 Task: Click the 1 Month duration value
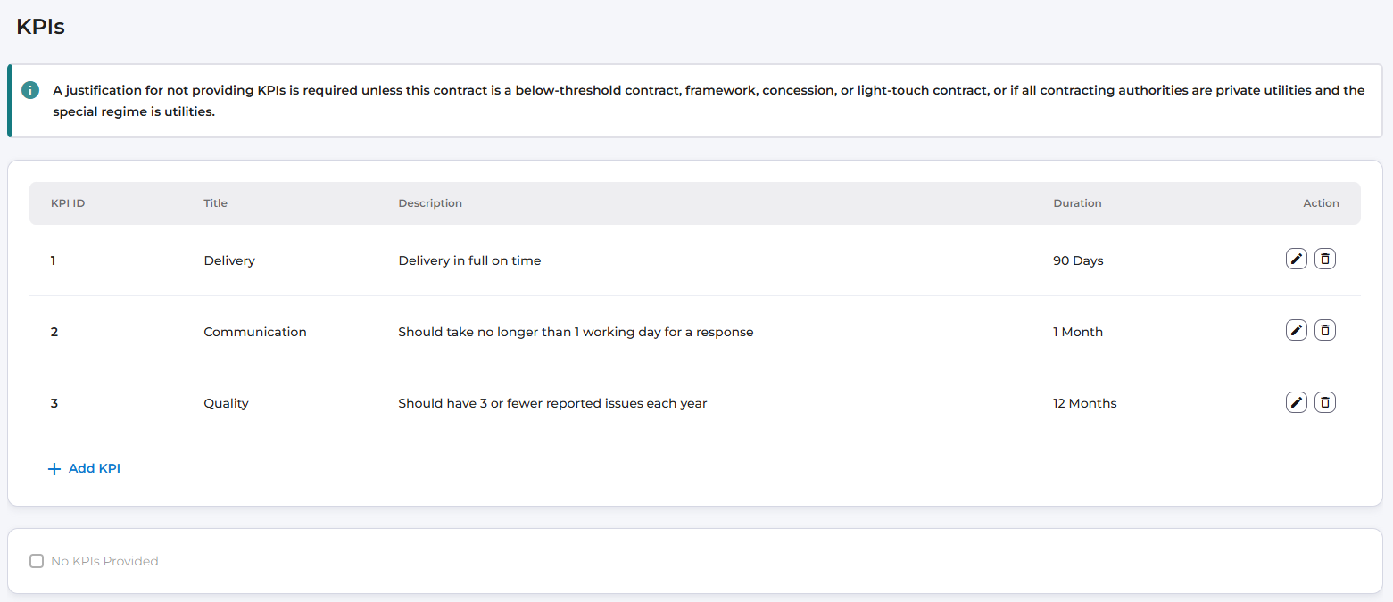pos(1078,332)
